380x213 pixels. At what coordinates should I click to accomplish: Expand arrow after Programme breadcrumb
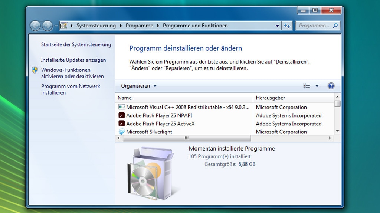point(158,26)
